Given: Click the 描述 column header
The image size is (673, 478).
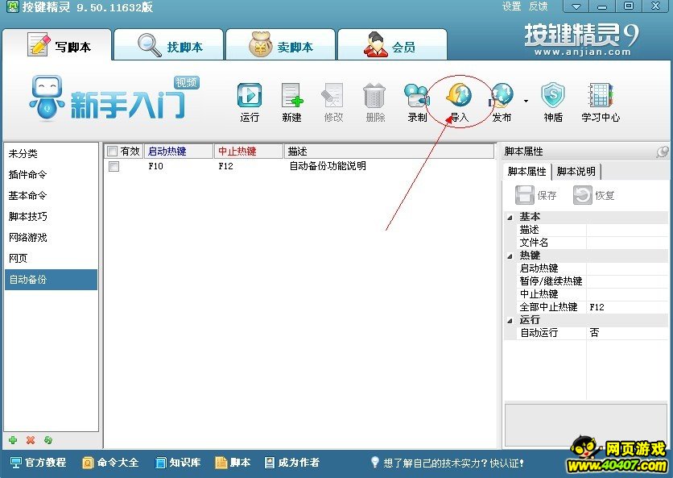Looking at the screenshot, I should (389, 152).
